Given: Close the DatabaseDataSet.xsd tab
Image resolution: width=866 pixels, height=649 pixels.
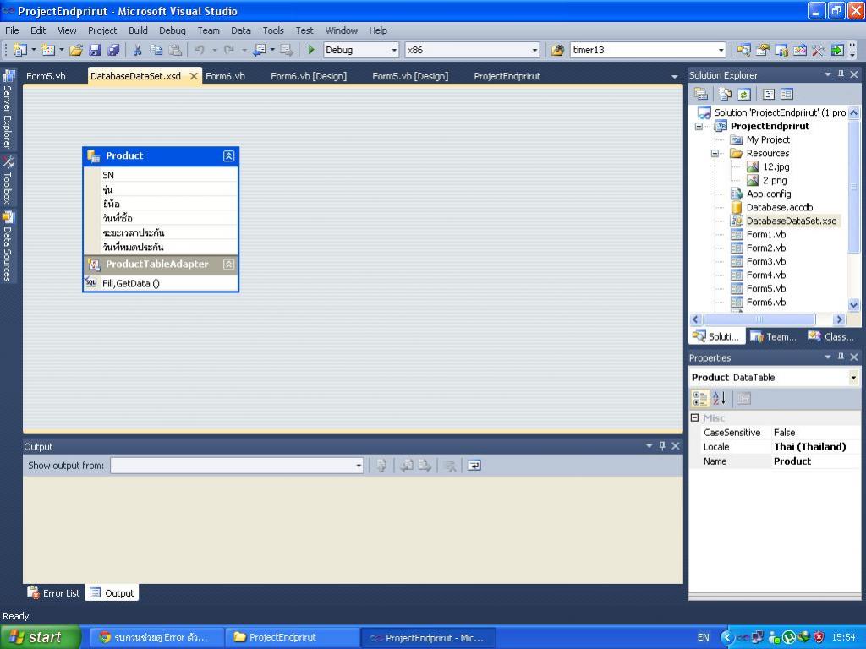Looking at the screenshot, I should [194, 76].
